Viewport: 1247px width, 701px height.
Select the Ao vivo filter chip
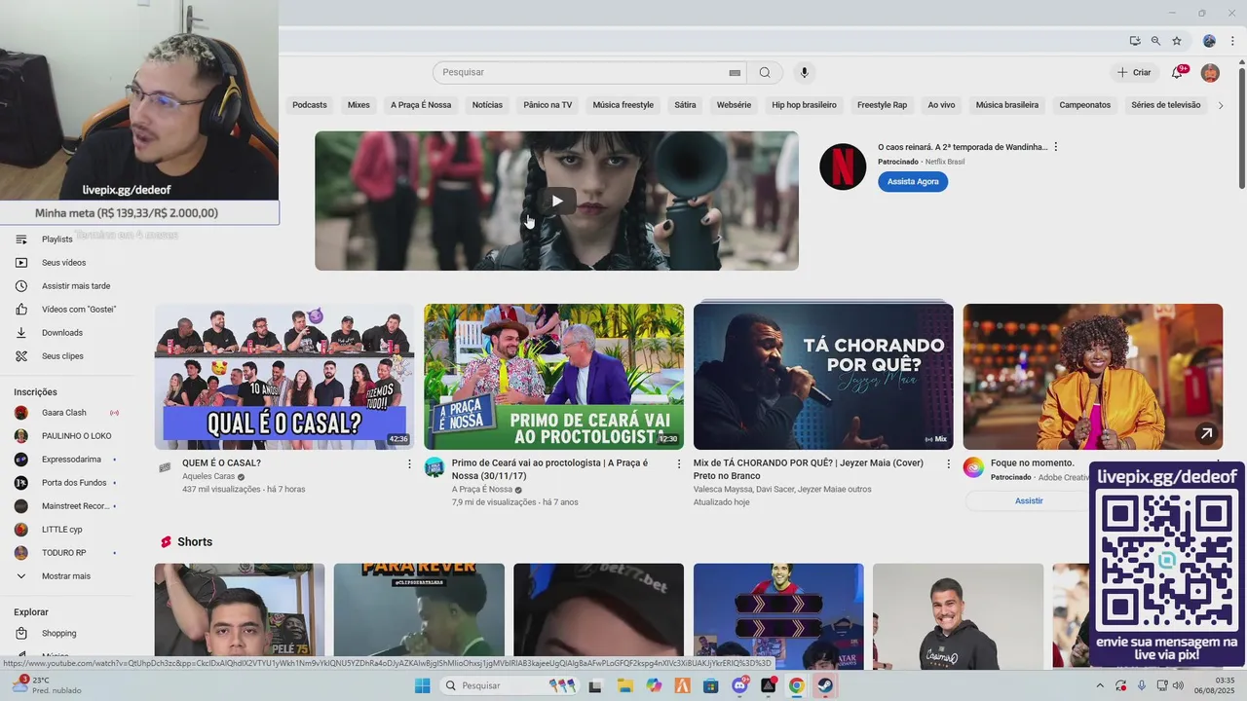(x=941, y=105)
